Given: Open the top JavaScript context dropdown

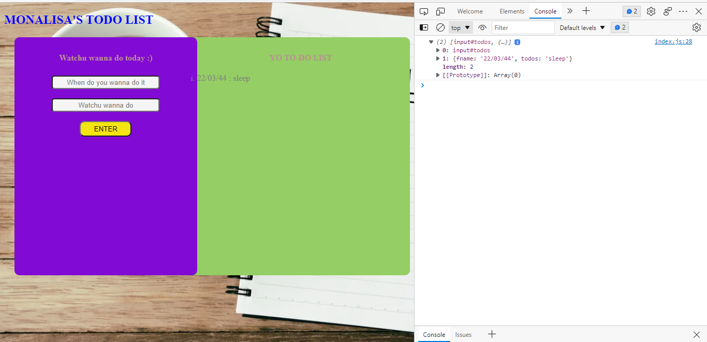Looking at the screenshot, I should (461, 28).
